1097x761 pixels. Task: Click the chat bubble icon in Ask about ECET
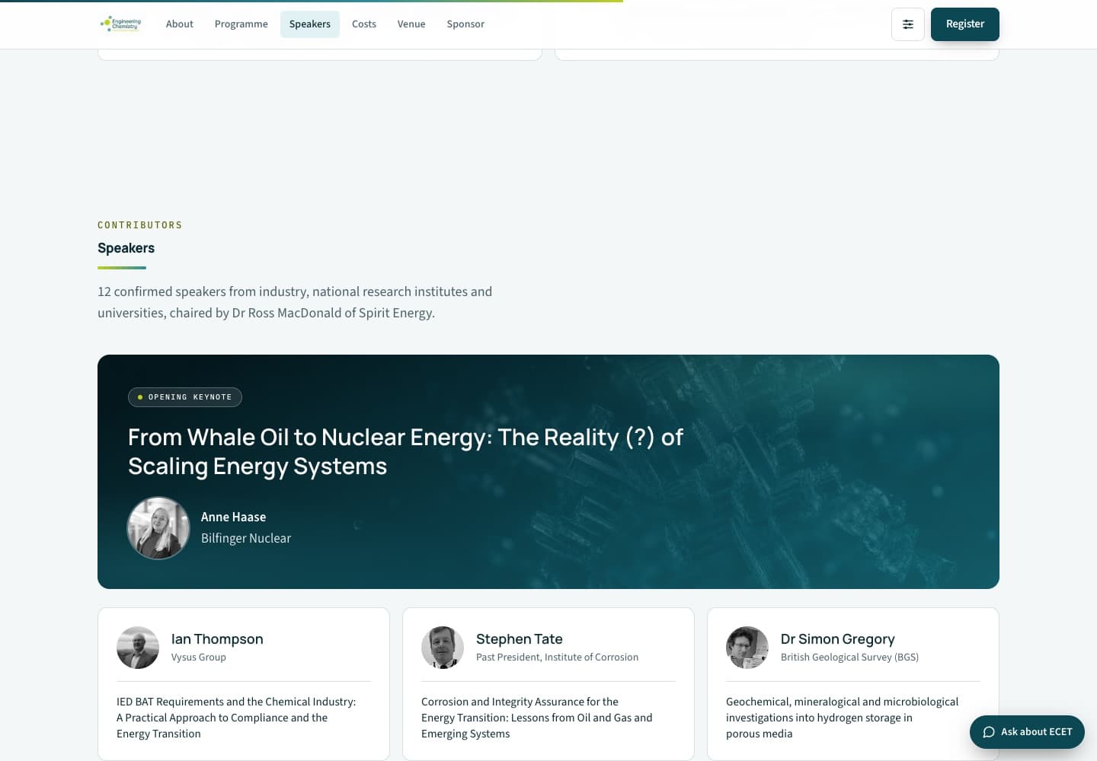pos(989,732)
